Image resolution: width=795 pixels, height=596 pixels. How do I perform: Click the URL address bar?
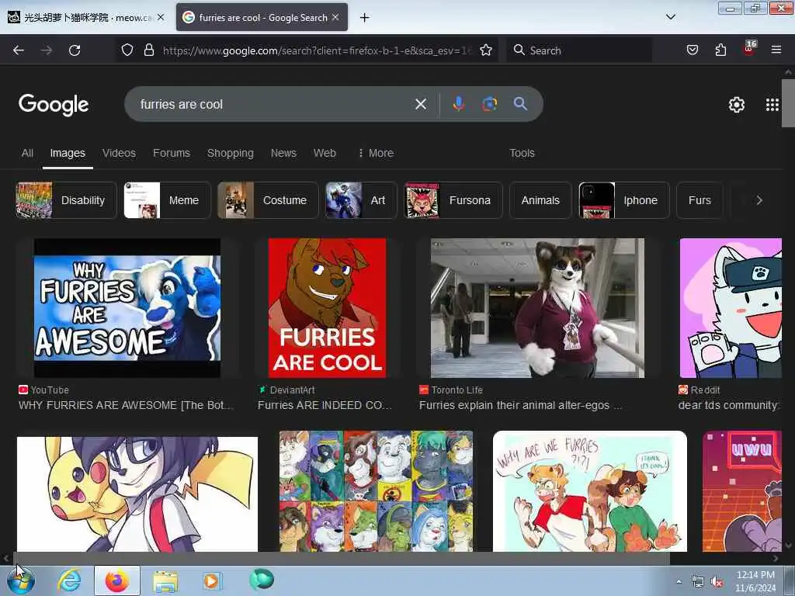(317, 50)
